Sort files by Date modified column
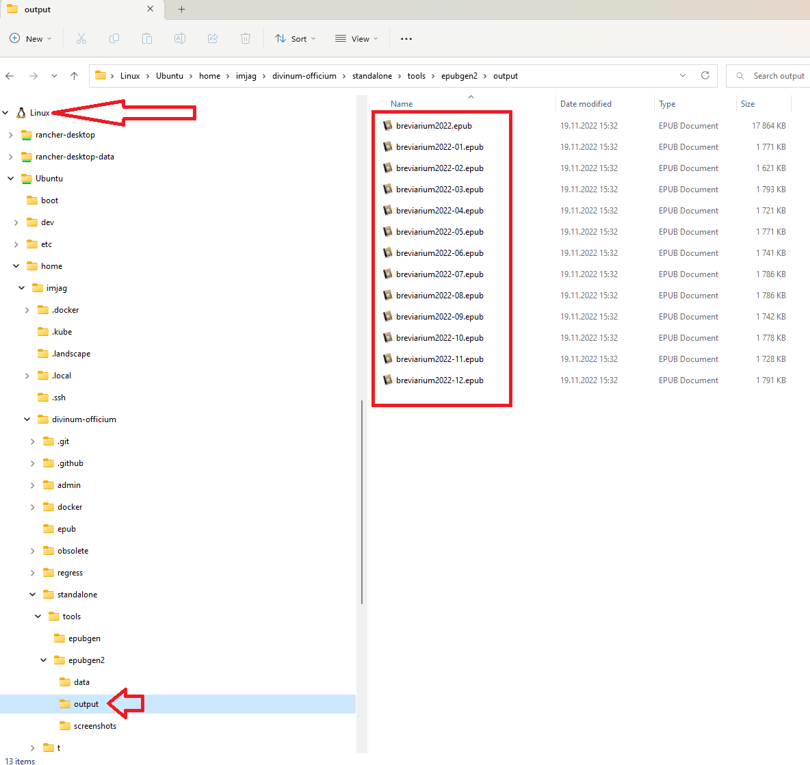Screen dimensions: 810x765 pos(586,104)
